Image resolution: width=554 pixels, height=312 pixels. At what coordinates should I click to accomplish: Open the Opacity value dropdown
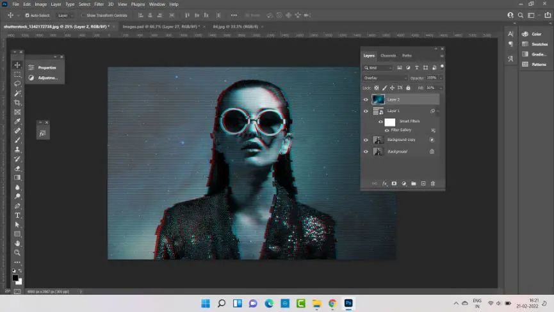click(x=441, y=78)
